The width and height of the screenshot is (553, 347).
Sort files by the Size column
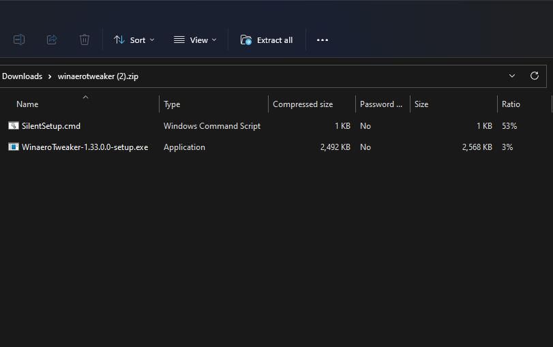pos(421,104)
